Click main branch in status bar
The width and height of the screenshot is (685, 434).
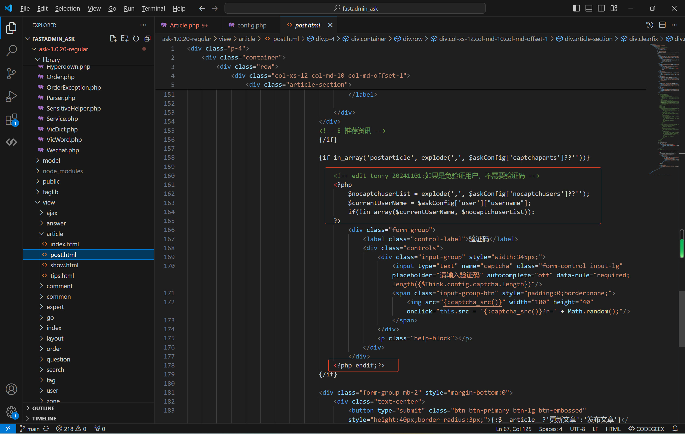coord(30,429)
